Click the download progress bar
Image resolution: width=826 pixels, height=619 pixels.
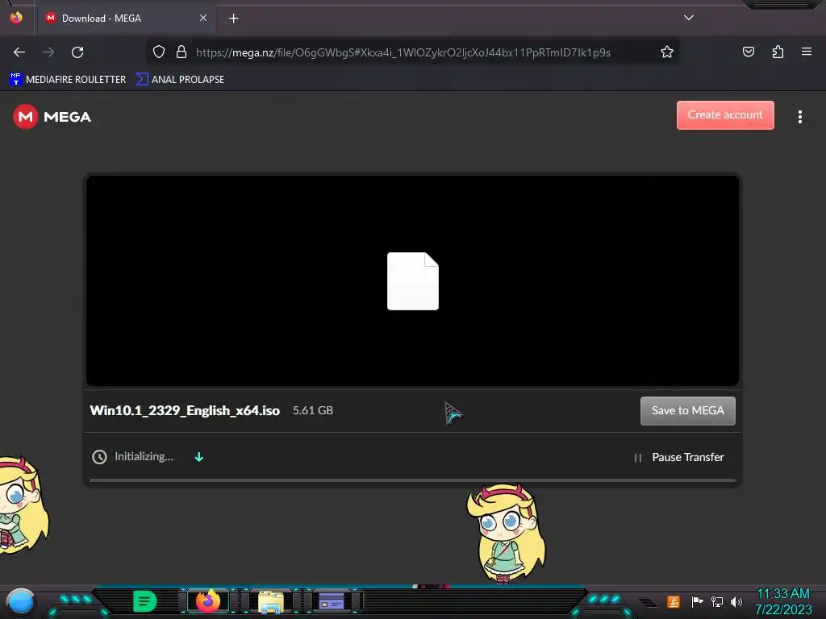(412, 480)
